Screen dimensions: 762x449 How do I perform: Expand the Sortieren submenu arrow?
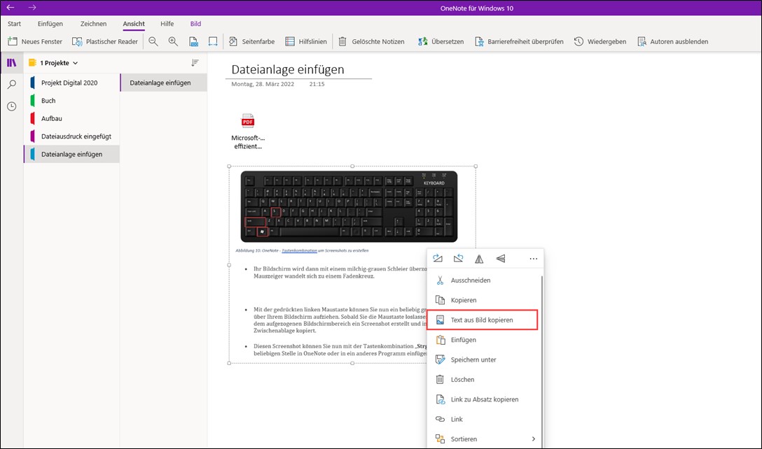(534, 439)
